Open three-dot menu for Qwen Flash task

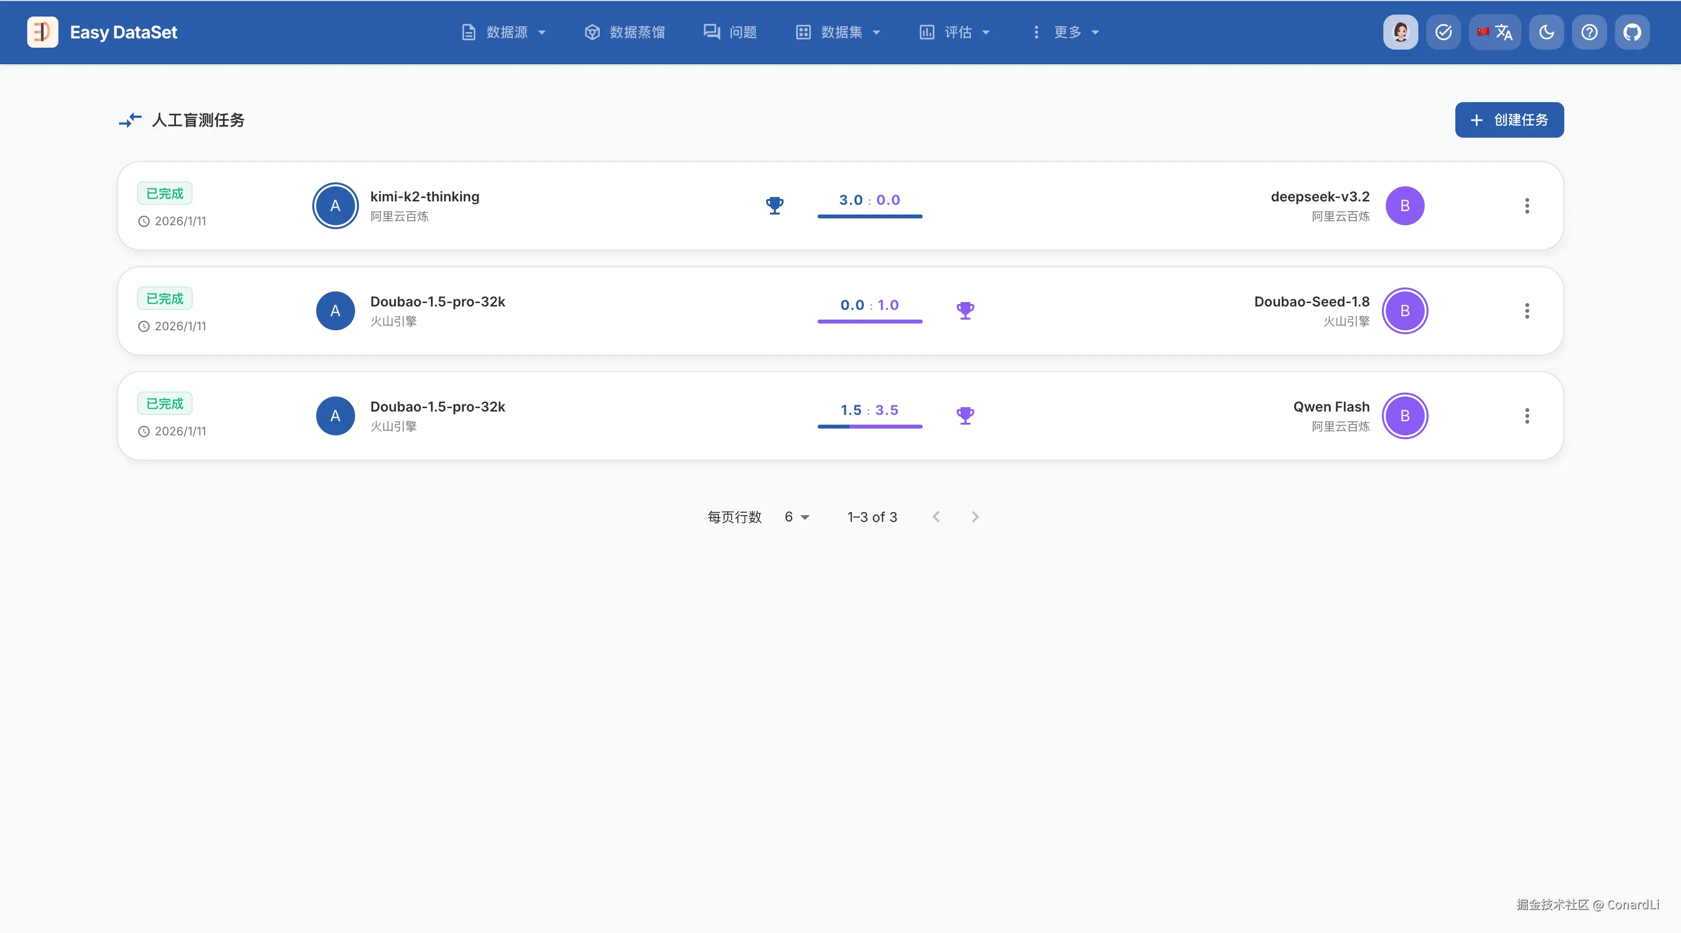point(1527,415)
